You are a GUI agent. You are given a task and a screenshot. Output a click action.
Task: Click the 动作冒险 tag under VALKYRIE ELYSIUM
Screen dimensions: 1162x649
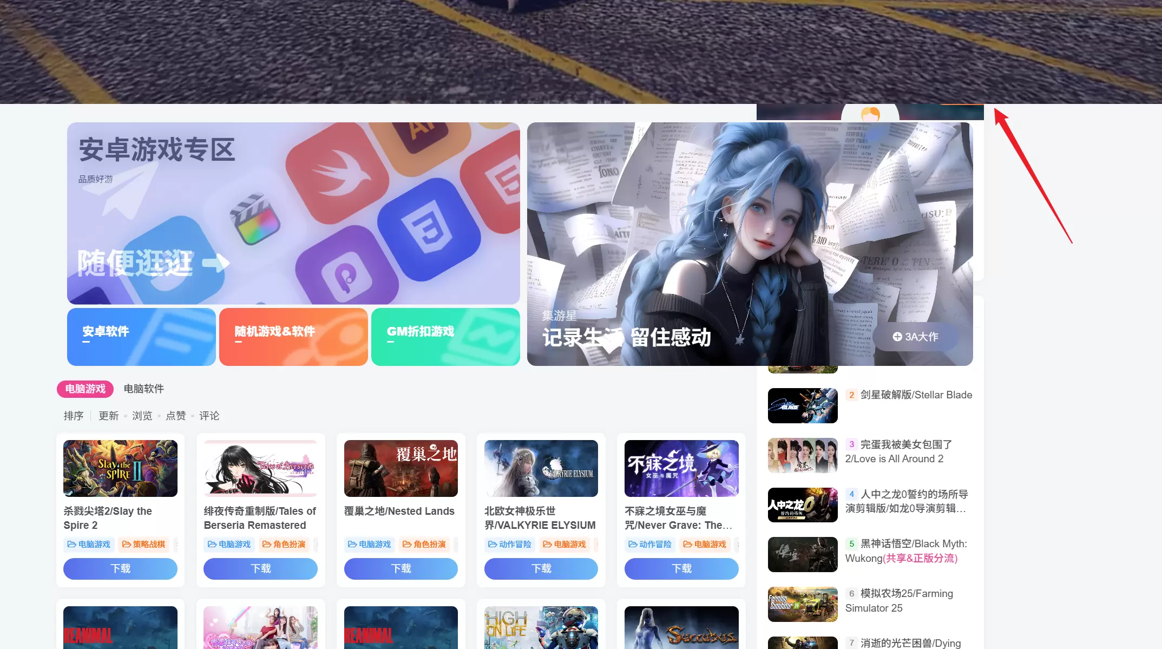[x=510, y=544]
